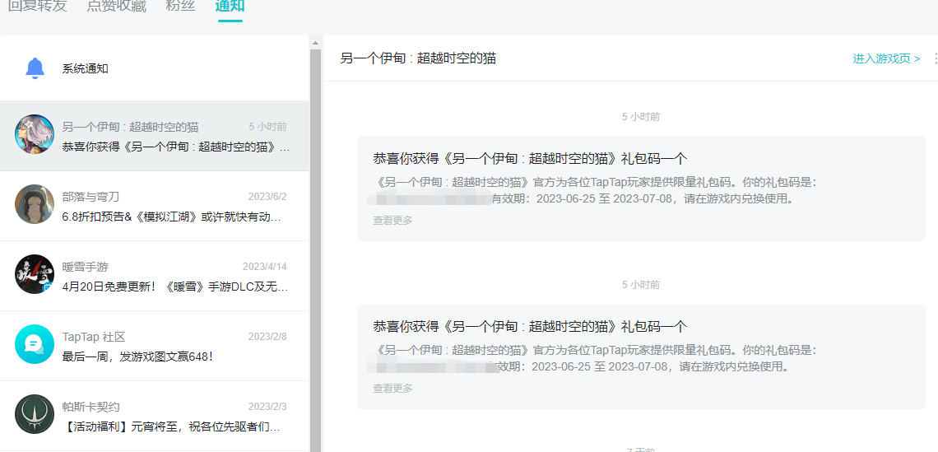The width and height of the screenshot is (938, 452).
Task: Open the 粉丝 tab
Action: 180,7
